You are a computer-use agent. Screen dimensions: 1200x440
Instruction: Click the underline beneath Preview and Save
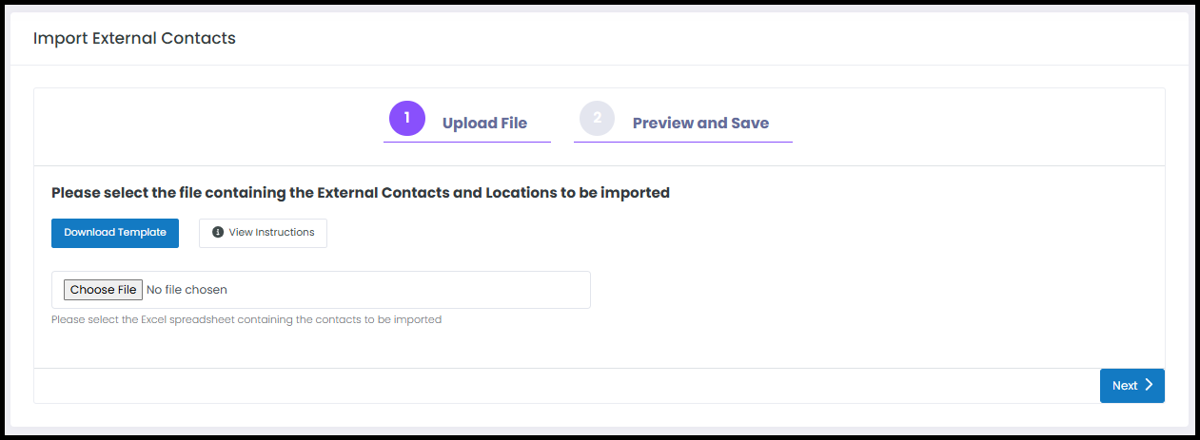pyautogui.click(x=683, y=143)
